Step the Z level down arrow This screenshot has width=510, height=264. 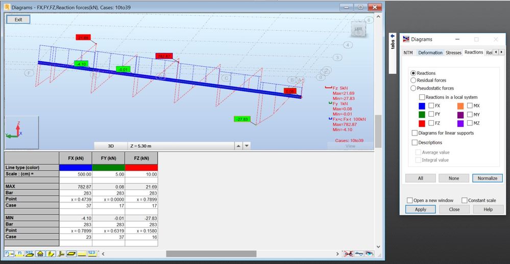click(247, 146)
